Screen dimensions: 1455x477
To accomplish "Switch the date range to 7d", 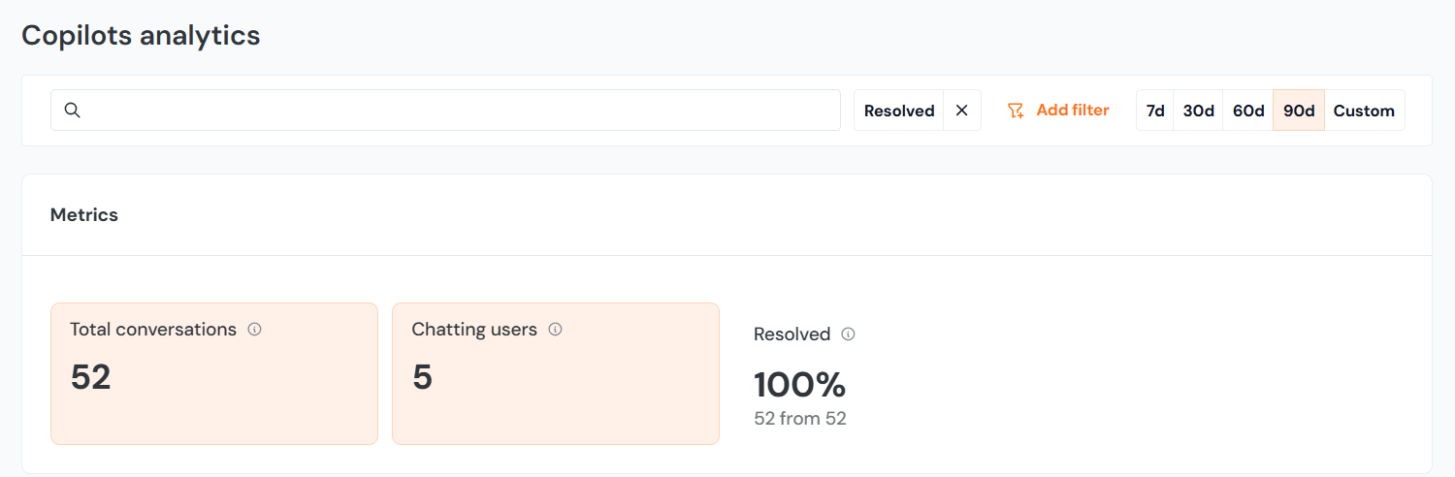I will pos(1155,111).
